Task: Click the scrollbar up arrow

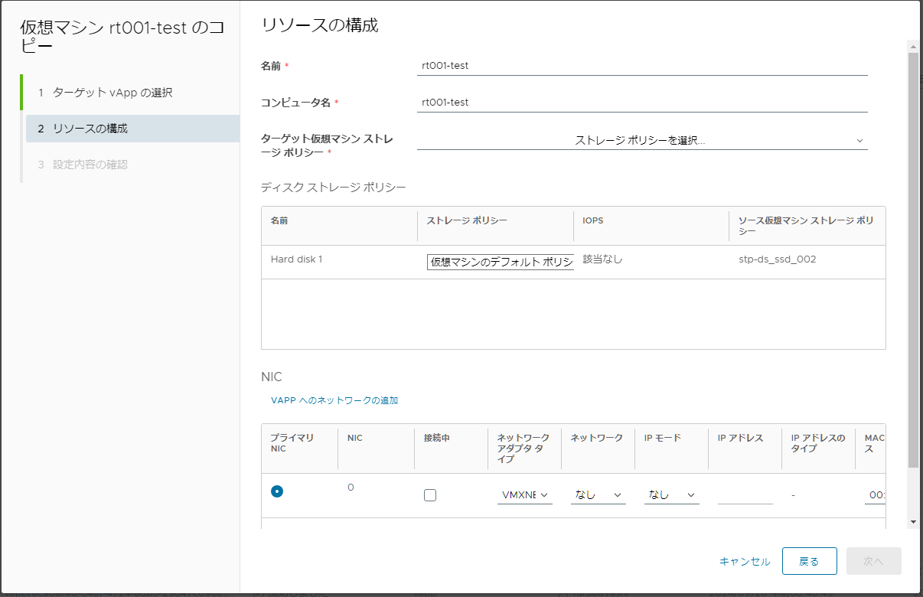Action: (912, 47)
